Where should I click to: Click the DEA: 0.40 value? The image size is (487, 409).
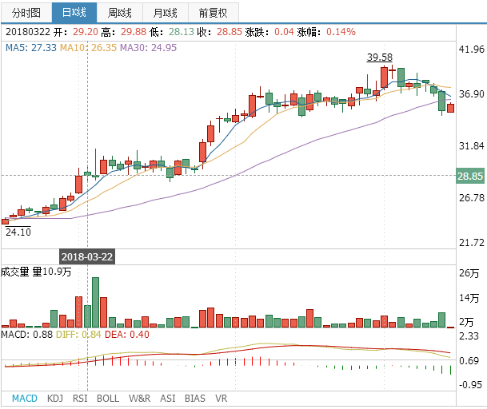127,334
